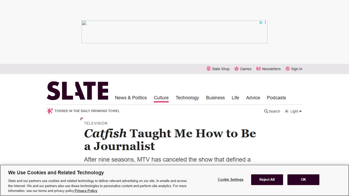Image resolution: width=349 pixels, height=196 pixels.
Task: Open Cookie Settings preferences
Action: (230, 180)
